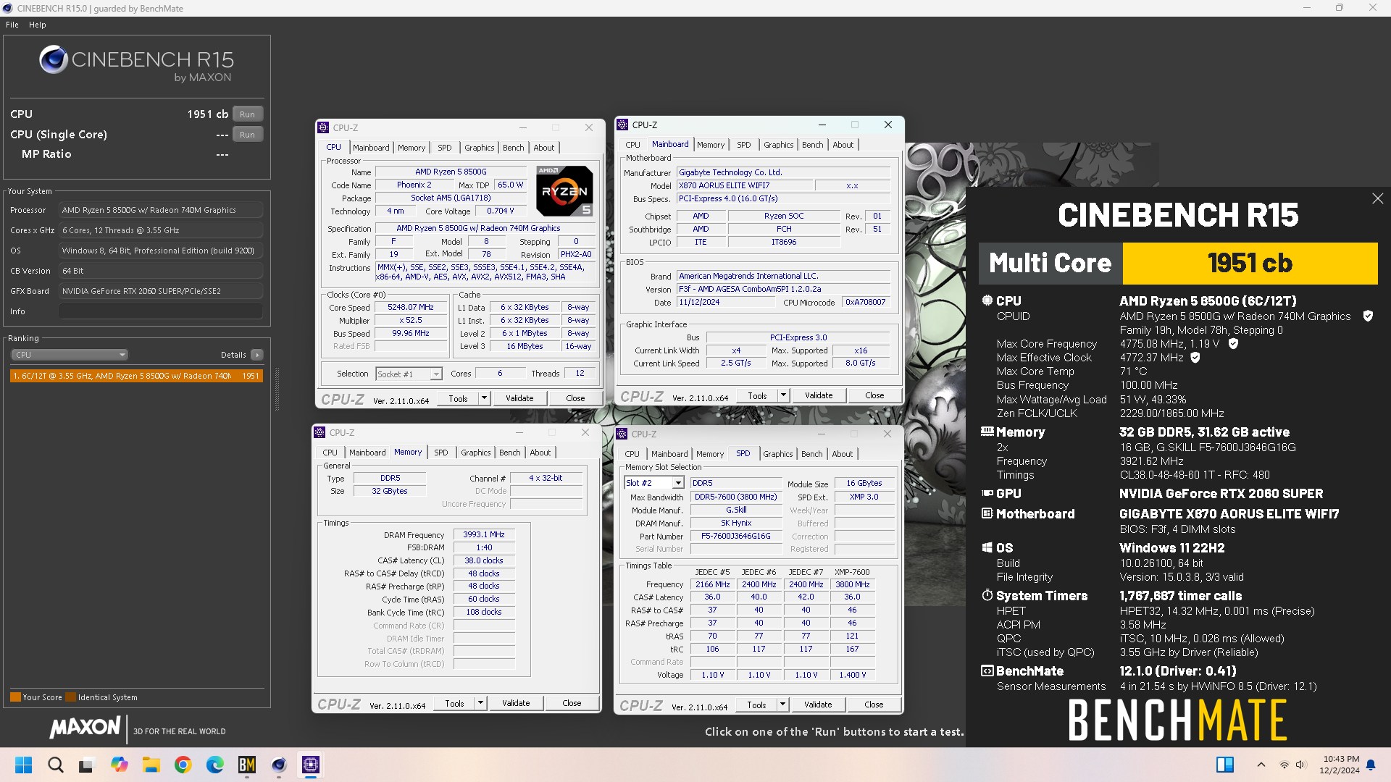
Task: Click the Info input field
Action: pyautogui.click(x=161, y=311)
